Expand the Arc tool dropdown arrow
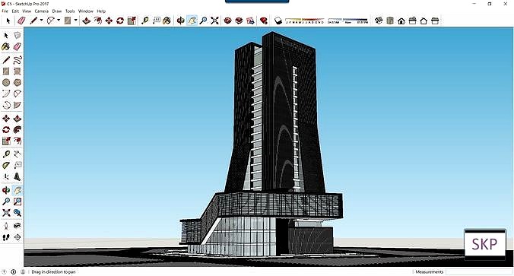This screenshot has height=276, width=514. (x=59, y=21)
